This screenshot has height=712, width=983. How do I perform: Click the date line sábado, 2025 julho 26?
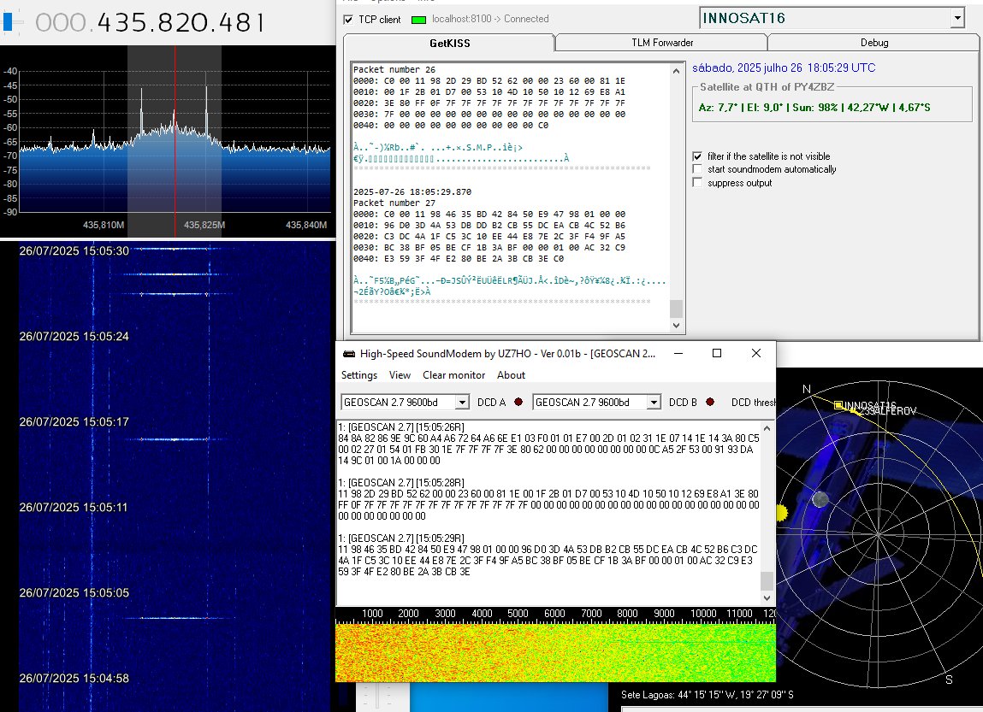coord(784,68)
